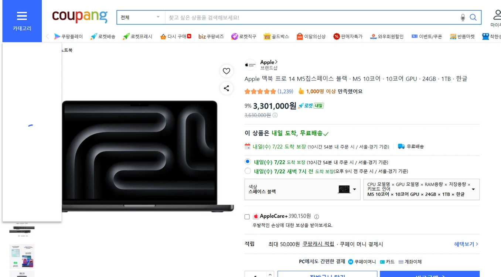Click the star rating icons

tap(260, 91)
